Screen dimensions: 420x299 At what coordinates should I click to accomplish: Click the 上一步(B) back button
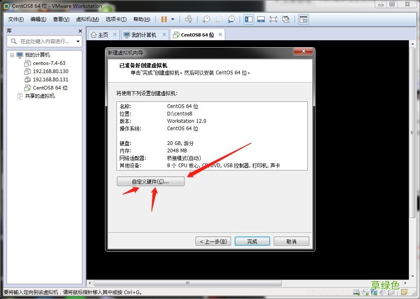[x=213, y=241]
